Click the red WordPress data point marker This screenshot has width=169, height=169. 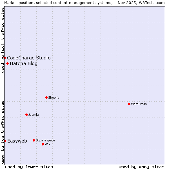click(129, 104)
